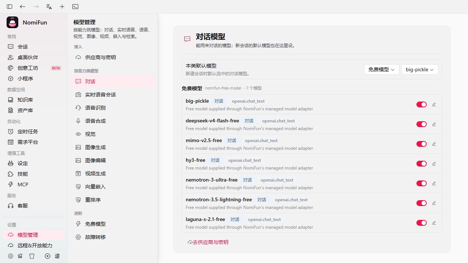Click the big-pickle model name

[197, 101]
